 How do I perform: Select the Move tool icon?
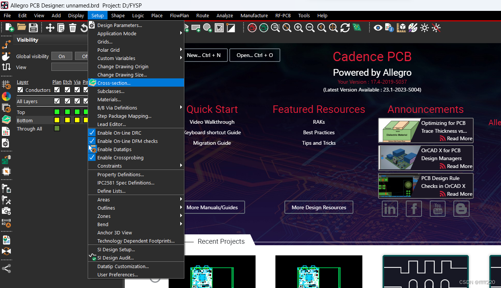click(x=50, y=28)
